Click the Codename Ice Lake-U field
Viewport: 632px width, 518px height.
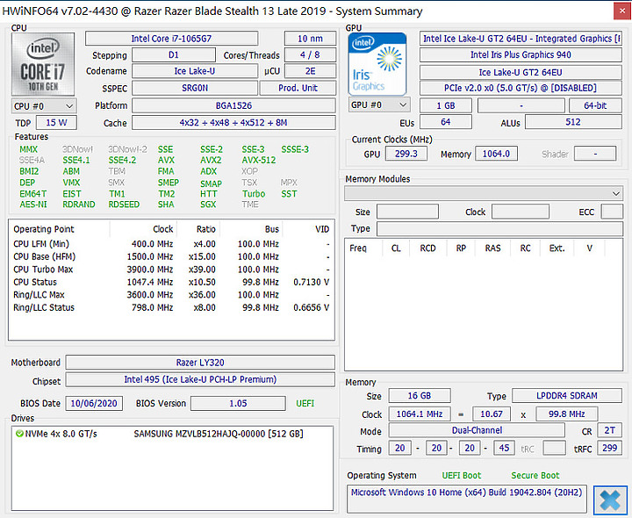click(x=195, y=71)
